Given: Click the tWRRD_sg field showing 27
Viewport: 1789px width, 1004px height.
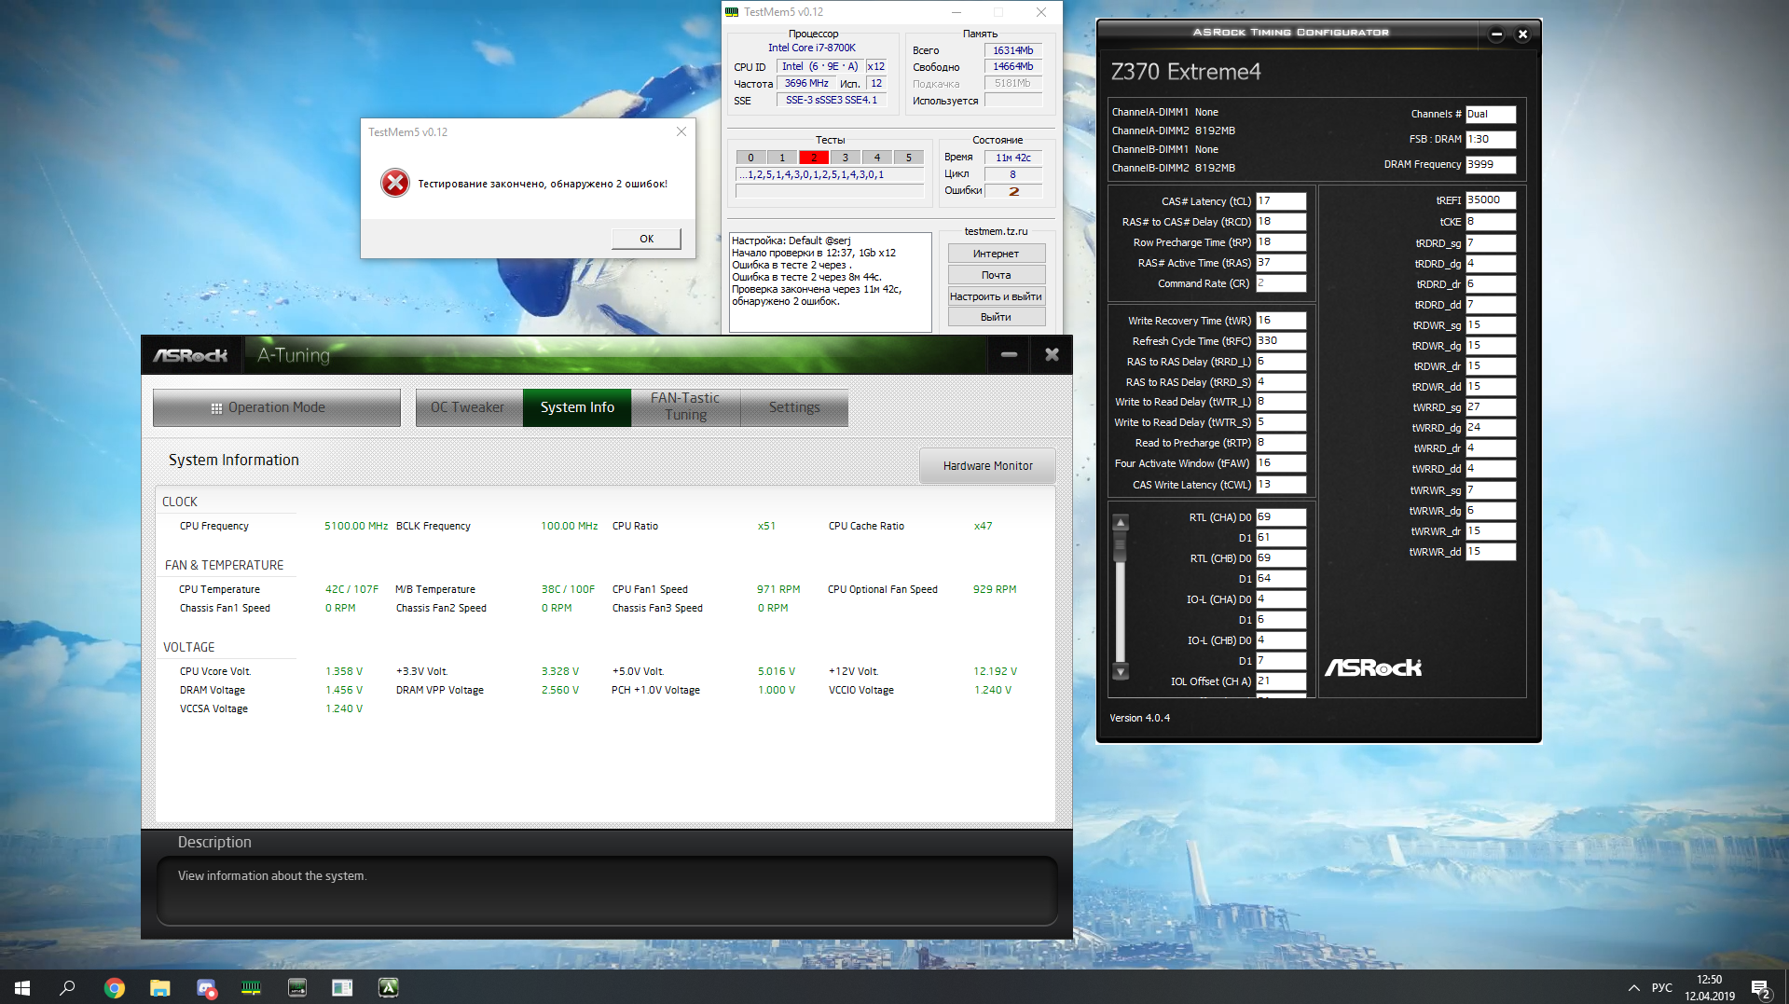Looking at the screenshot, I should click(1491, 407).
